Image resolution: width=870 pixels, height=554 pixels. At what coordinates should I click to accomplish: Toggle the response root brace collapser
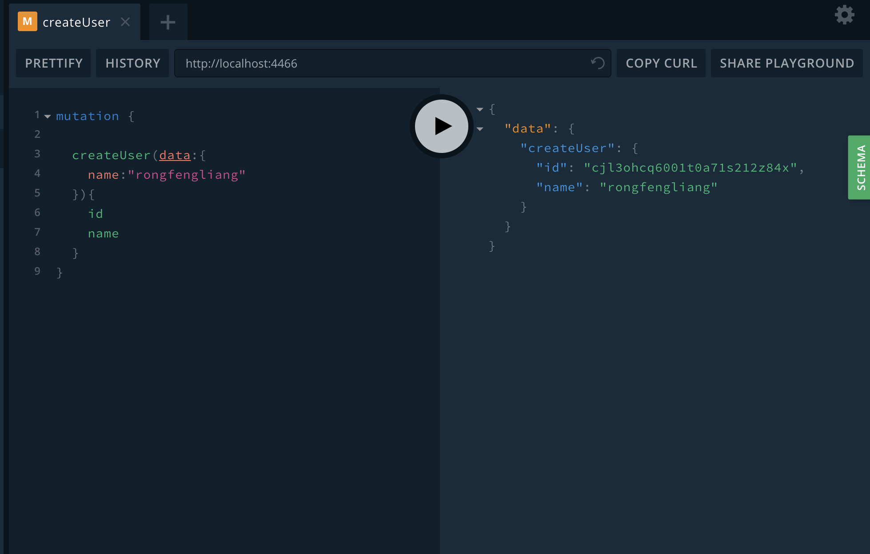click(x=479, y=108)
